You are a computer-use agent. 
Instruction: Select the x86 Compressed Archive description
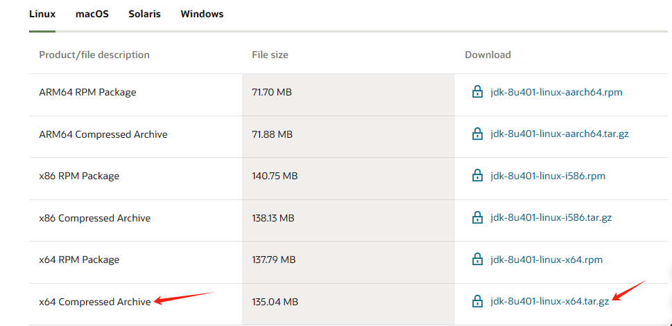click(x=95, y=218)
